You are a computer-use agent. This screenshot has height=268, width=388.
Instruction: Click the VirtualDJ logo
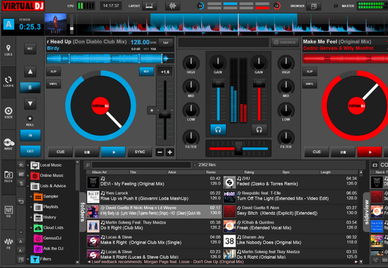[23, 6]
